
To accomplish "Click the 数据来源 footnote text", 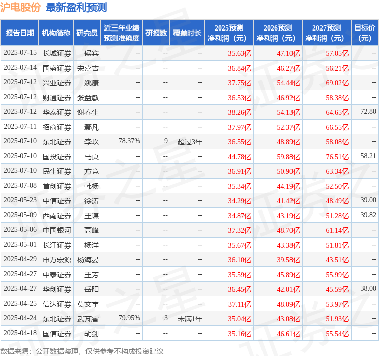I will 82,351.
